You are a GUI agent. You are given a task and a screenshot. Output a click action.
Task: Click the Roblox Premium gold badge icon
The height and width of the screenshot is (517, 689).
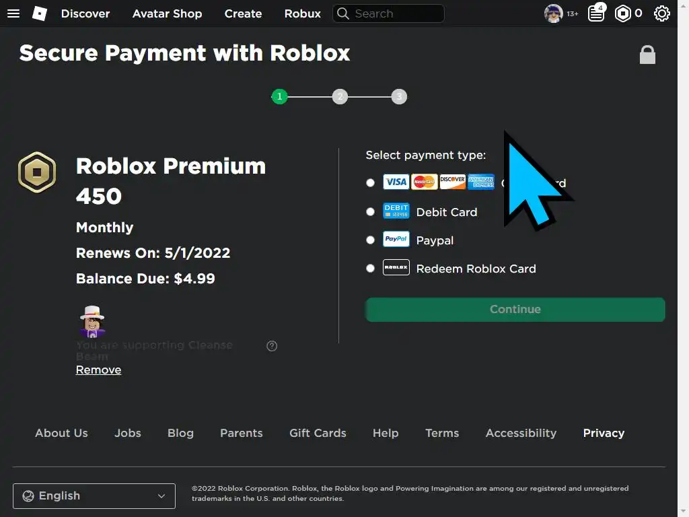tap(37, 172)
